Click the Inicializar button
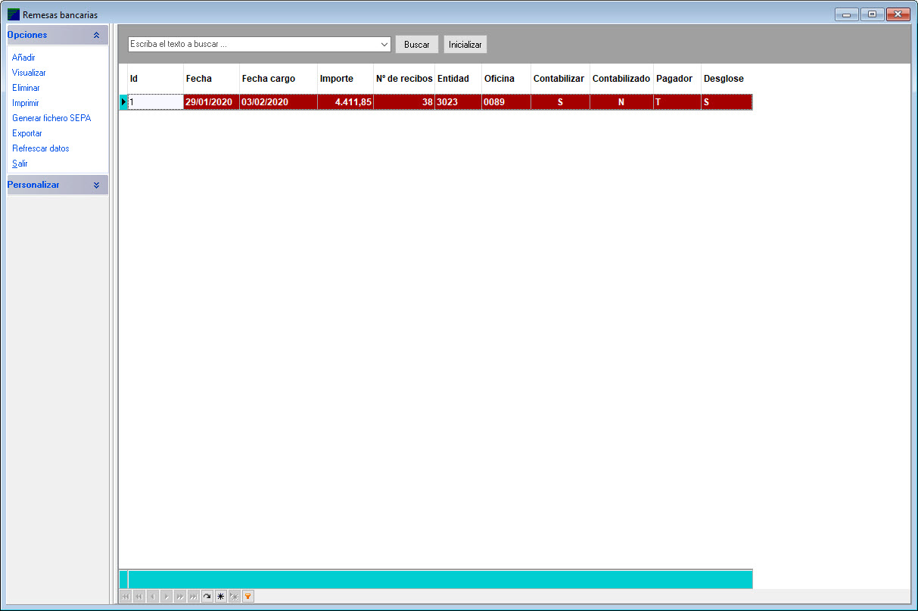 point(465,45)
